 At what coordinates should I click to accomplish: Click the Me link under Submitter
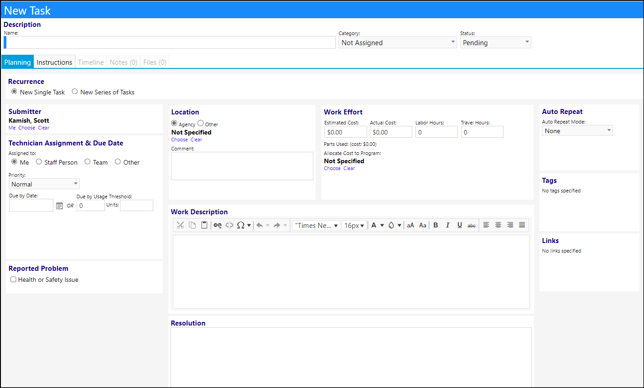pyautogui.click(x=12, y=128)
